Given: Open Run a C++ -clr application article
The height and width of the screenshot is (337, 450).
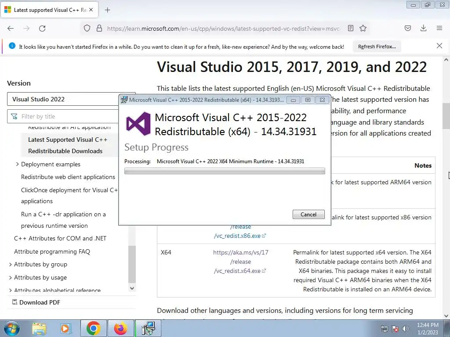Looking at the screenshot, I should click(63, 220).
